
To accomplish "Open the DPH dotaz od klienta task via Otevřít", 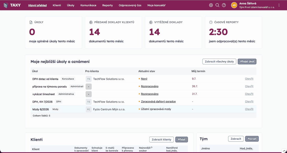I will point(249,79).
